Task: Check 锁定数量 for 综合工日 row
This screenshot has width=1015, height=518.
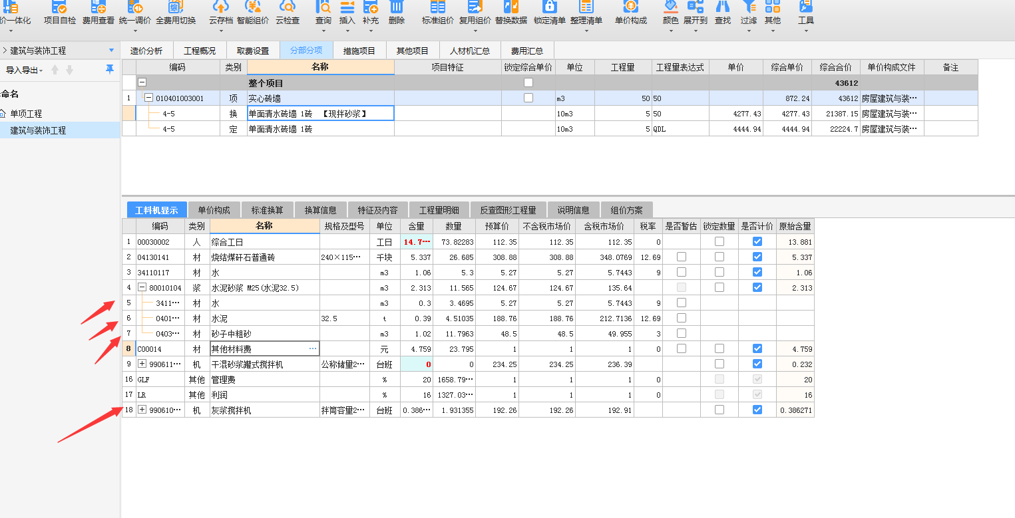Action: point(719,242)
